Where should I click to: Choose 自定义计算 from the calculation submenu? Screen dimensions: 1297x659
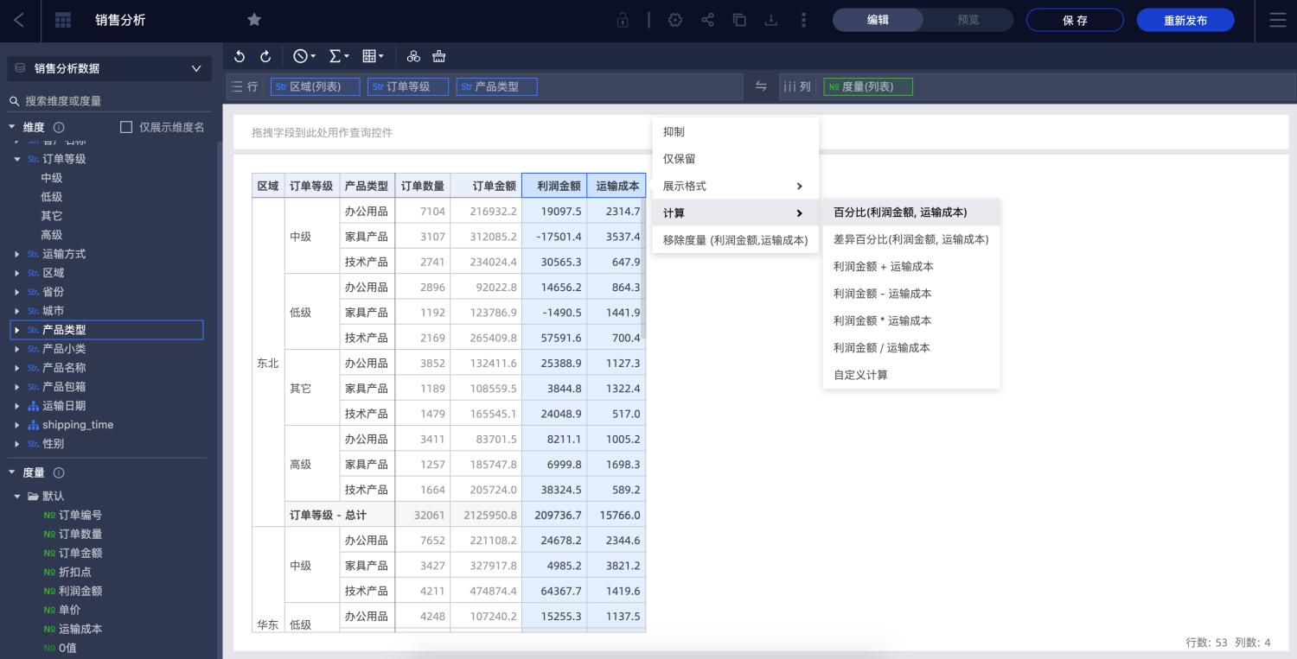pos(859,375)
